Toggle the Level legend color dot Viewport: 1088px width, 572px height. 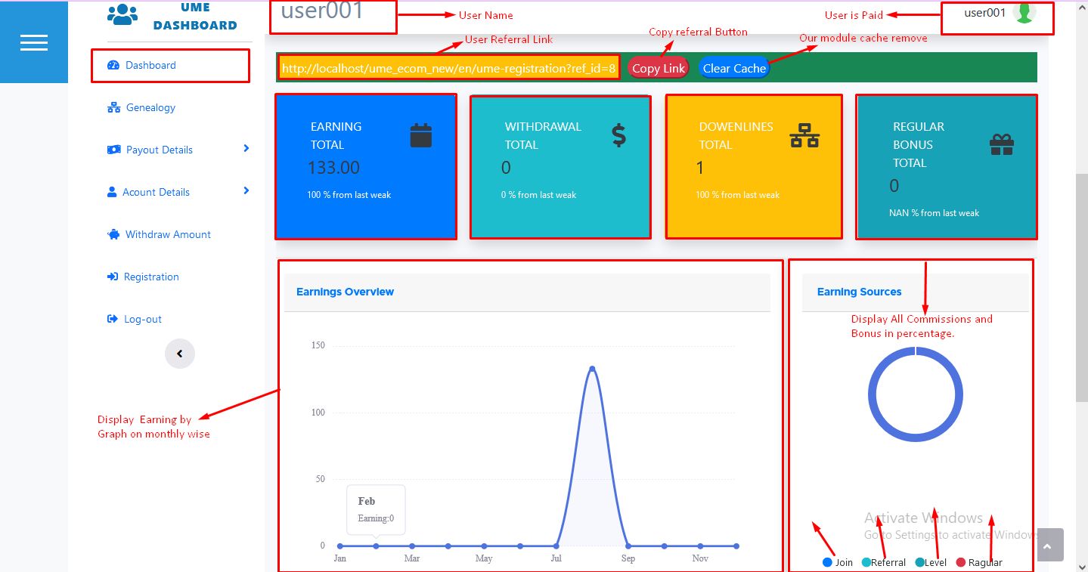919,562
